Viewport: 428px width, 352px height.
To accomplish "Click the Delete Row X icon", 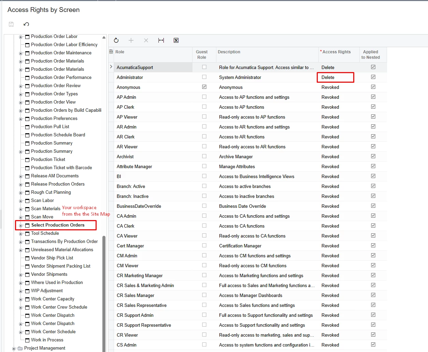I will pyautogui.click(x=146, y=40).
